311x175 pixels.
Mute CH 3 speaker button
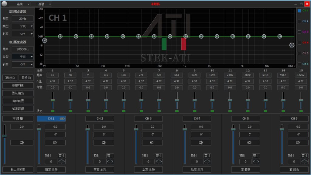point(152,142)
